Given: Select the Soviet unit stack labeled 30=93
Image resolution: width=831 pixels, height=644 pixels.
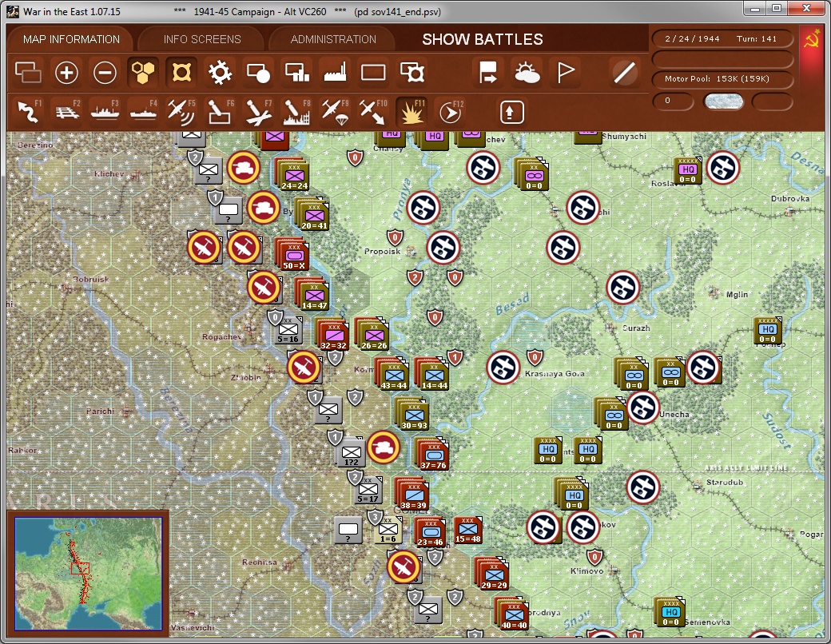Looking at the screenshot, I should [413, 414].
